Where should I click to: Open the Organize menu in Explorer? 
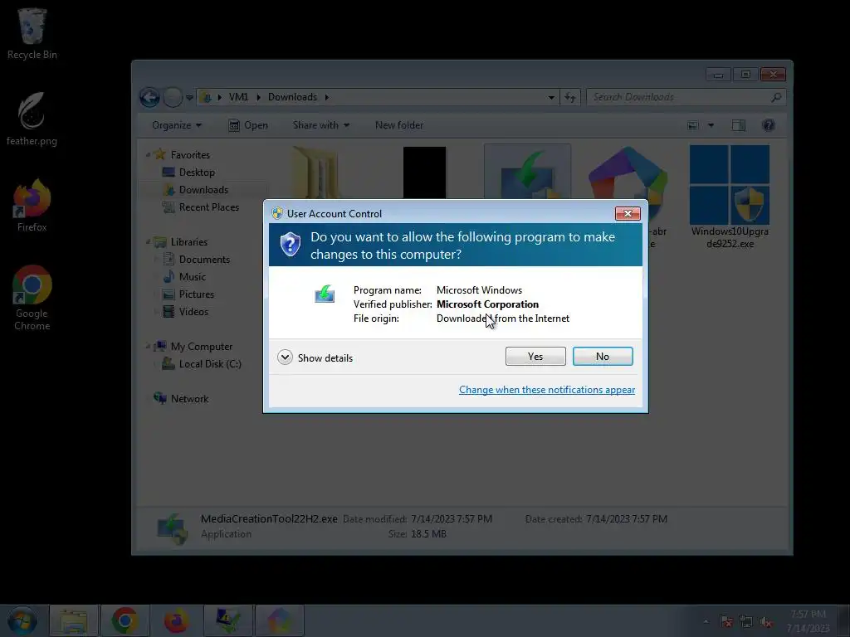177,125
